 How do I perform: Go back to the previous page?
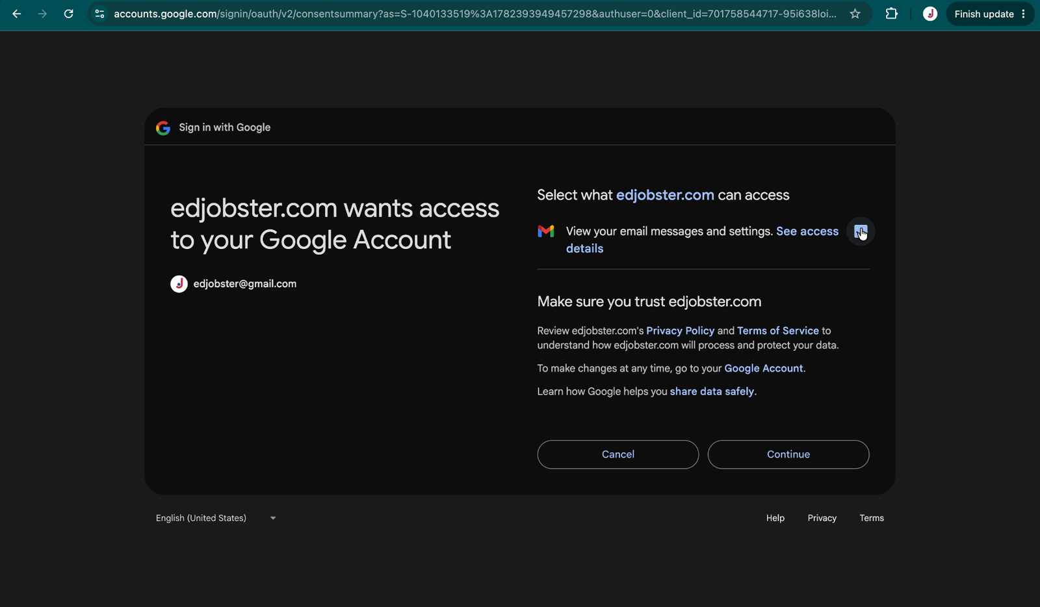point(17,14)
